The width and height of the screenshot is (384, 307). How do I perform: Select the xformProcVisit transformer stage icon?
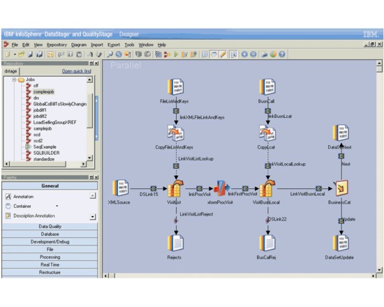(221, 188)
